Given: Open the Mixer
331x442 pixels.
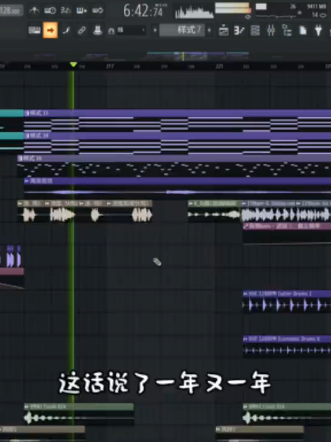Looking at the screenshot, I should pyautogui.click(x=271, y=31).
